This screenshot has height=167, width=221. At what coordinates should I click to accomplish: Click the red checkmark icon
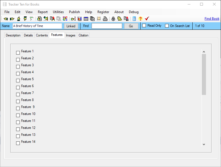pyautogui.click(x=147, y=19)
